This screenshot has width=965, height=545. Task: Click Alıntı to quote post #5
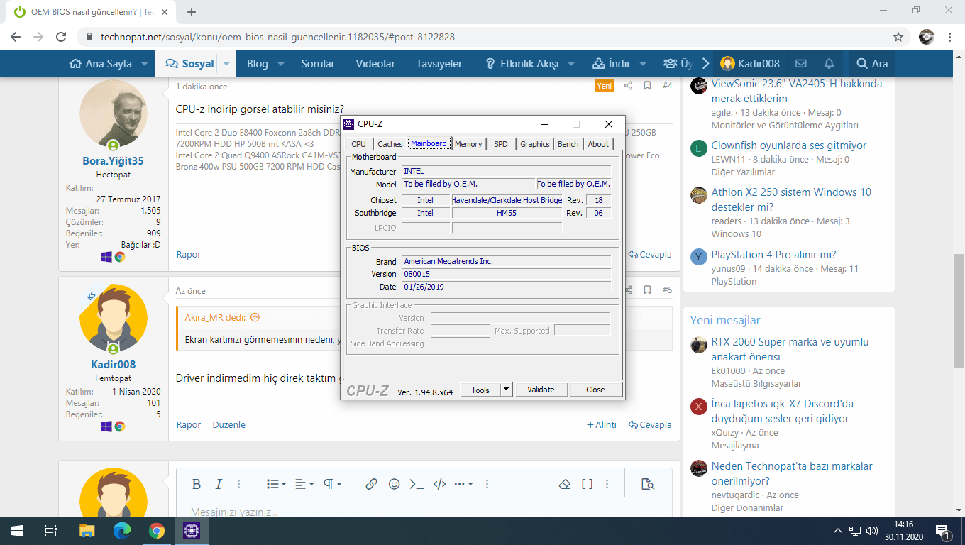click(601, 424)
